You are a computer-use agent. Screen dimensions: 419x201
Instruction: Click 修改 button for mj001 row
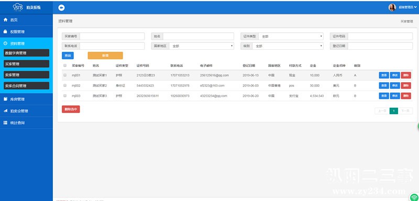(x=395, y=75)
